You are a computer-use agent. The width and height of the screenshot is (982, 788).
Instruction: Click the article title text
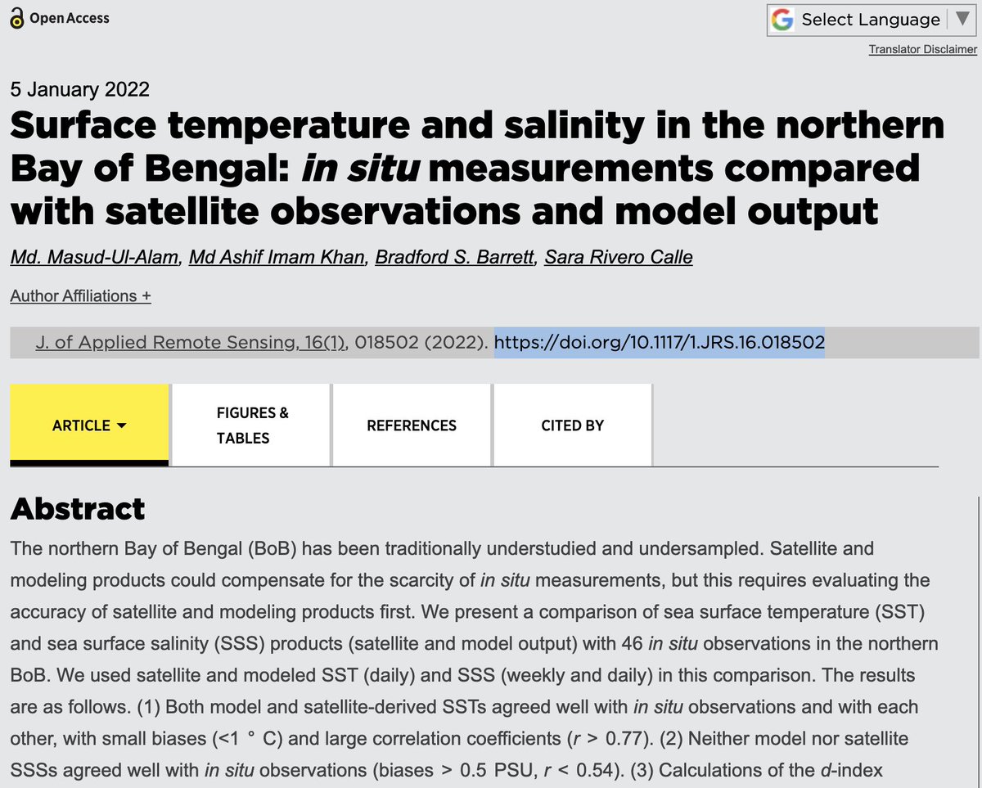477,169
